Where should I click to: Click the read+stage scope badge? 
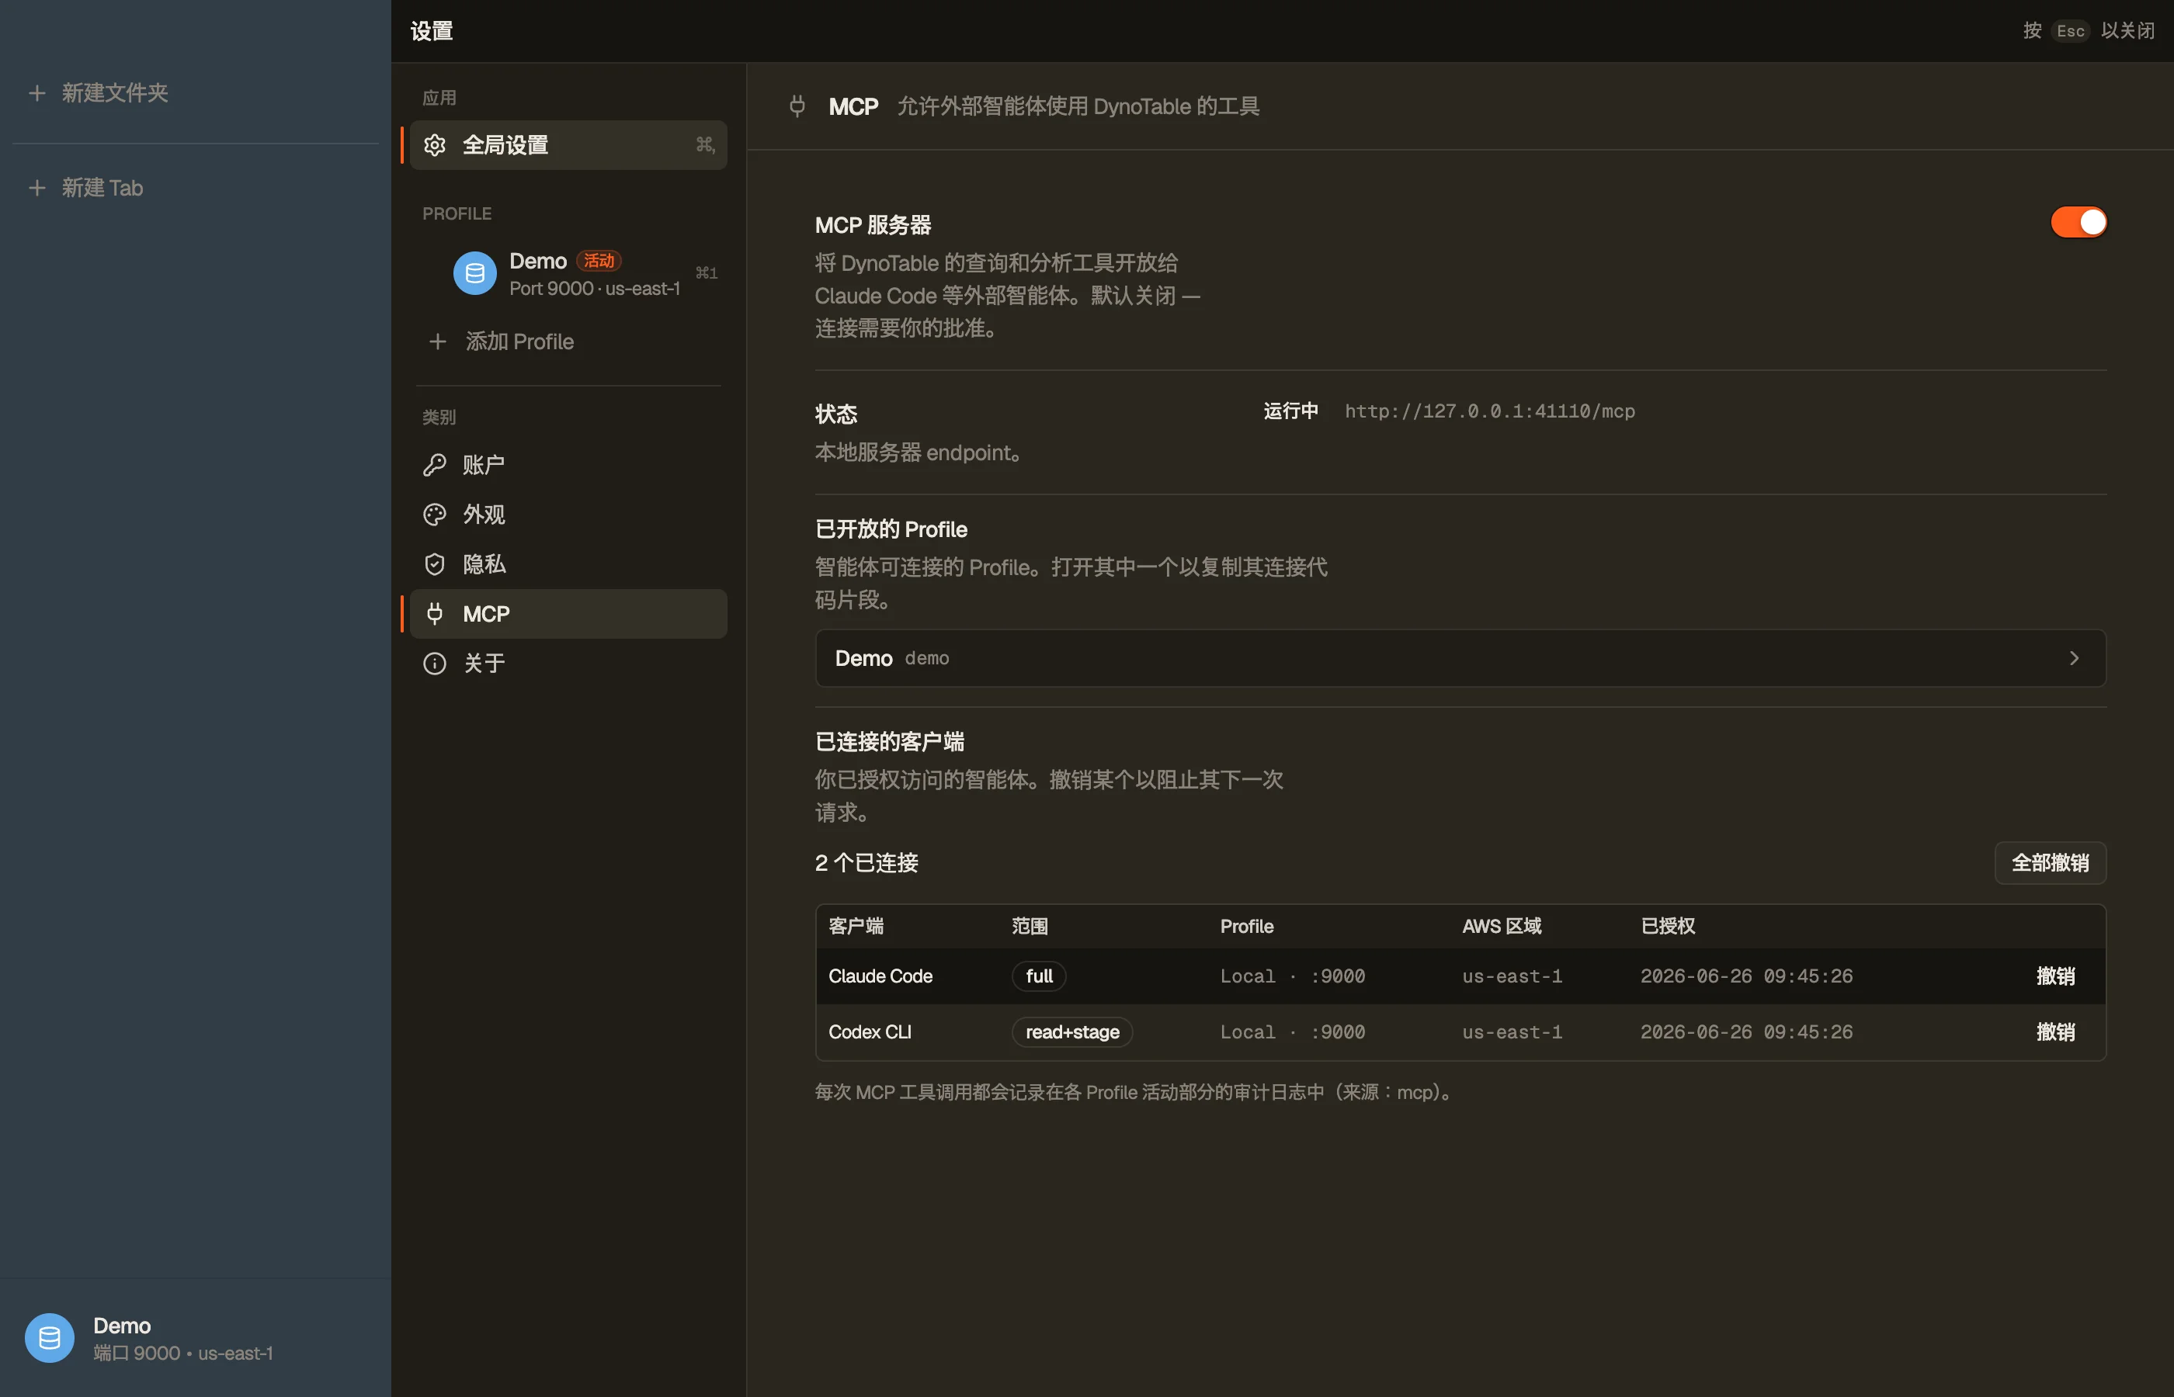point(1071,1031)
